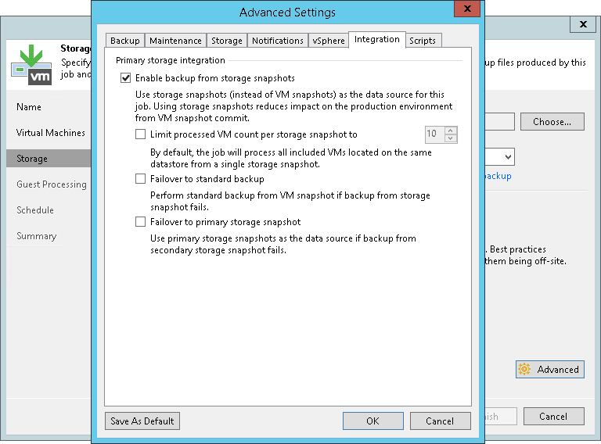Check Failover to standard backup
This screenshot has height=444, width=601.
pyautogui.click(x=141, y=179)
